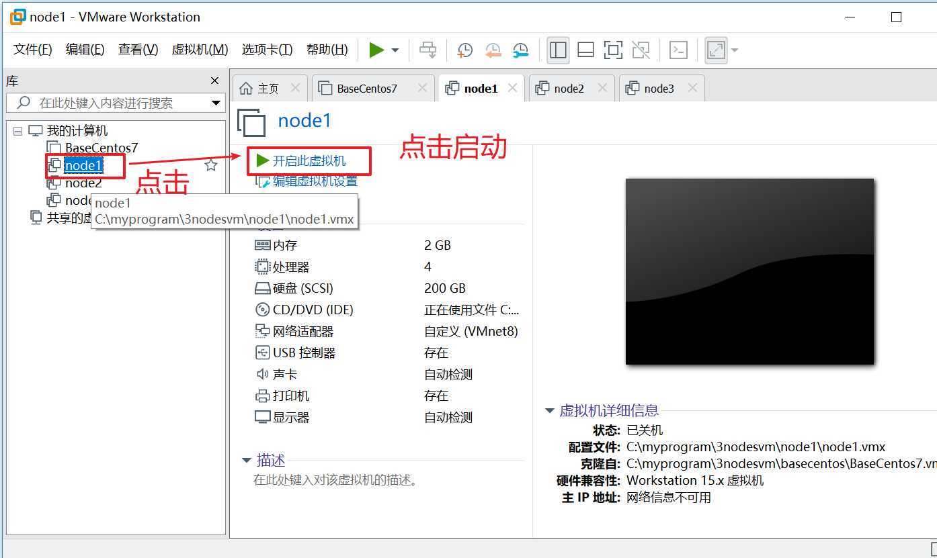Open the library search filter dropdown

(x=216, y=103)
